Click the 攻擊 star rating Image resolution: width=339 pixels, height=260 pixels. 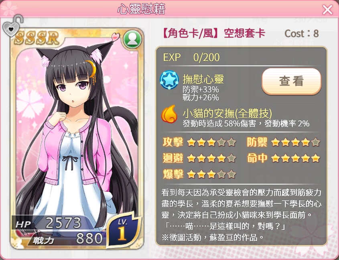[211, 142]
